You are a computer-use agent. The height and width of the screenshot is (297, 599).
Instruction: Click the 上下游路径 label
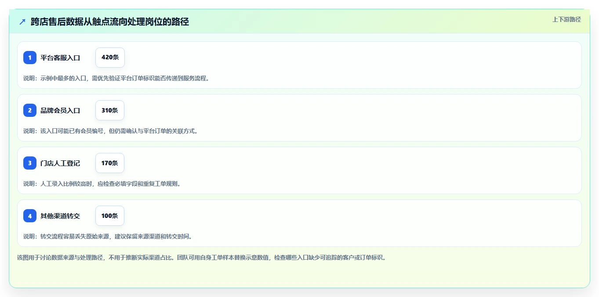(x=566, y=19)
